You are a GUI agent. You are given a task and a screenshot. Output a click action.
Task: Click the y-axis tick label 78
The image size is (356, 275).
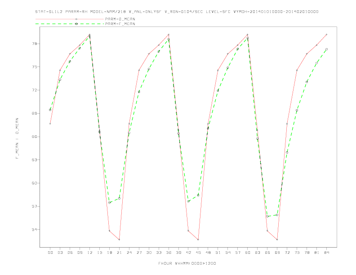click(34, 44)
